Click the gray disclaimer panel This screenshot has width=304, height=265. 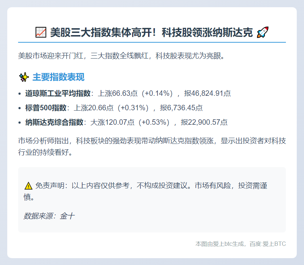(x=152, y=199)
